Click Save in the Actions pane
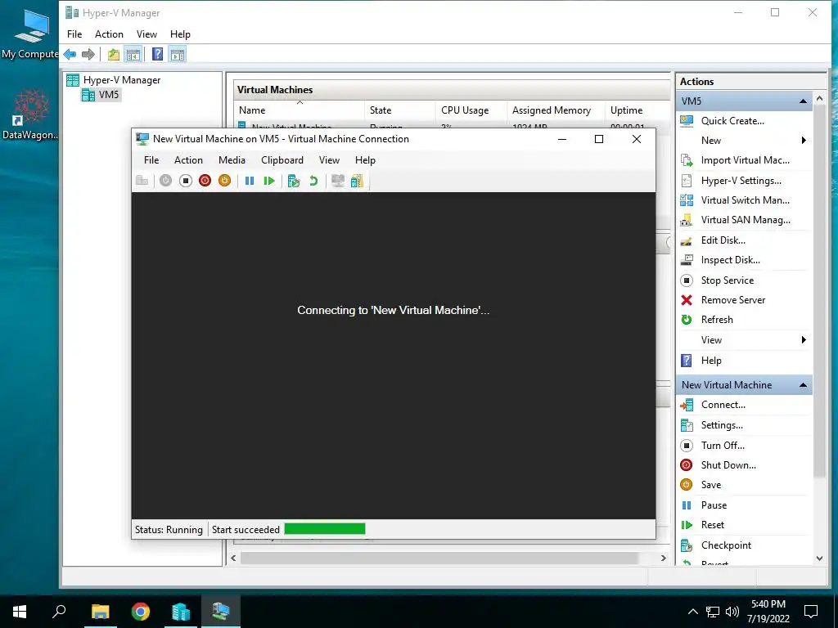Image resolution: width=838 pixels, height=628 pixels. (711, 485)
